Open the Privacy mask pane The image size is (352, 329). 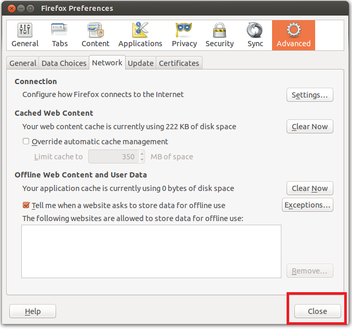pos(184,35)
